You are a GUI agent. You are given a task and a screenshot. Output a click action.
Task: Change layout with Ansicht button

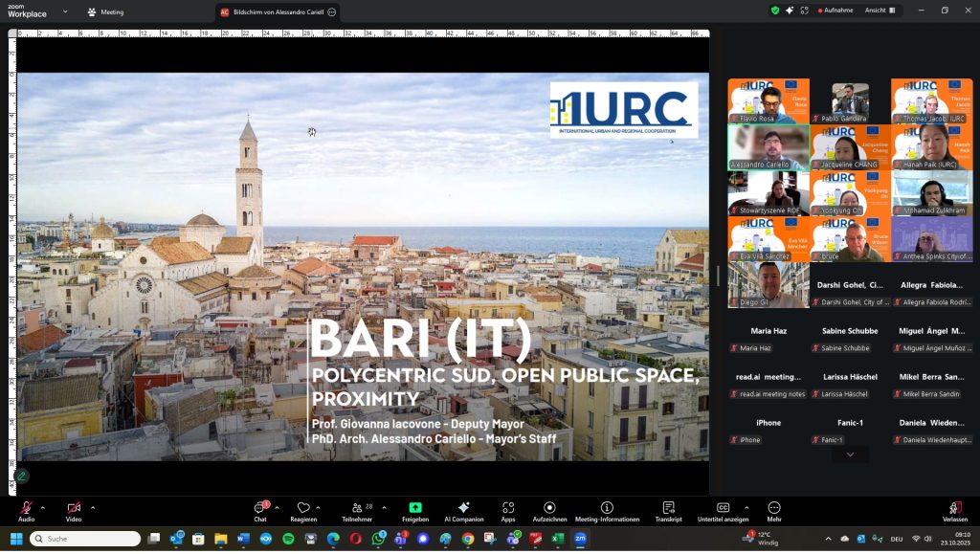(x=880, y=11)
